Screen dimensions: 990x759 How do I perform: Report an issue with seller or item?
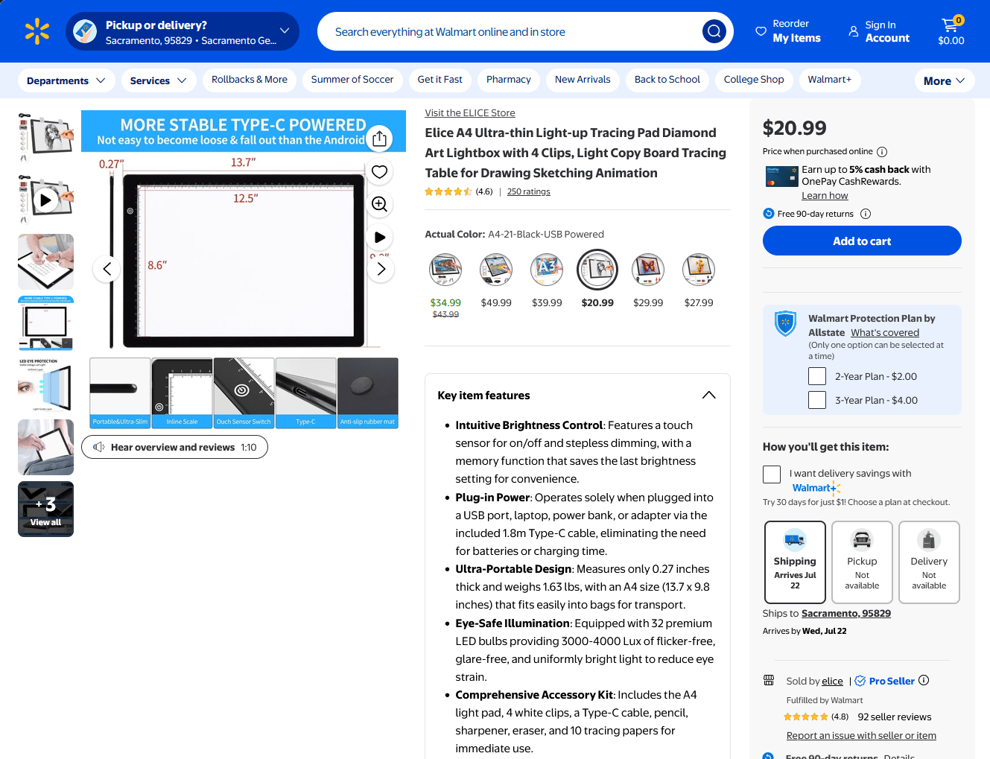[x=861, y=736]
